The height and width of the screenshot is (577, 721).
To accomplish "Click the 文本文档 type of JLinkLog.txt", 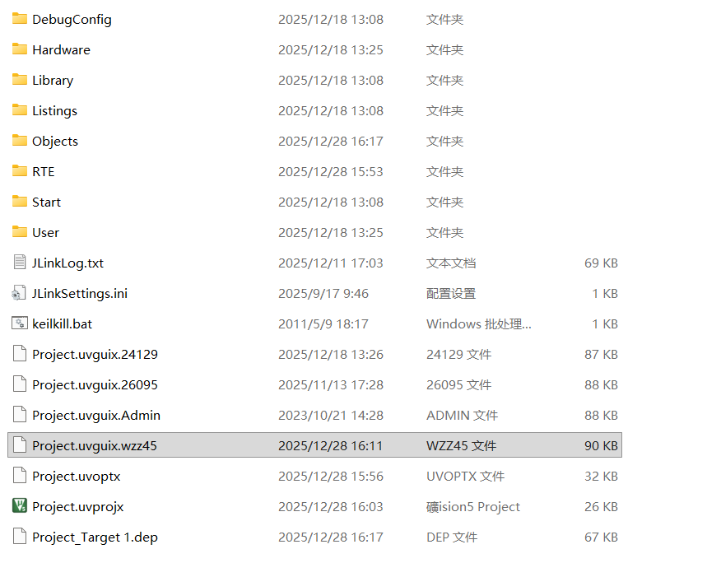I will tap(451, 263).
